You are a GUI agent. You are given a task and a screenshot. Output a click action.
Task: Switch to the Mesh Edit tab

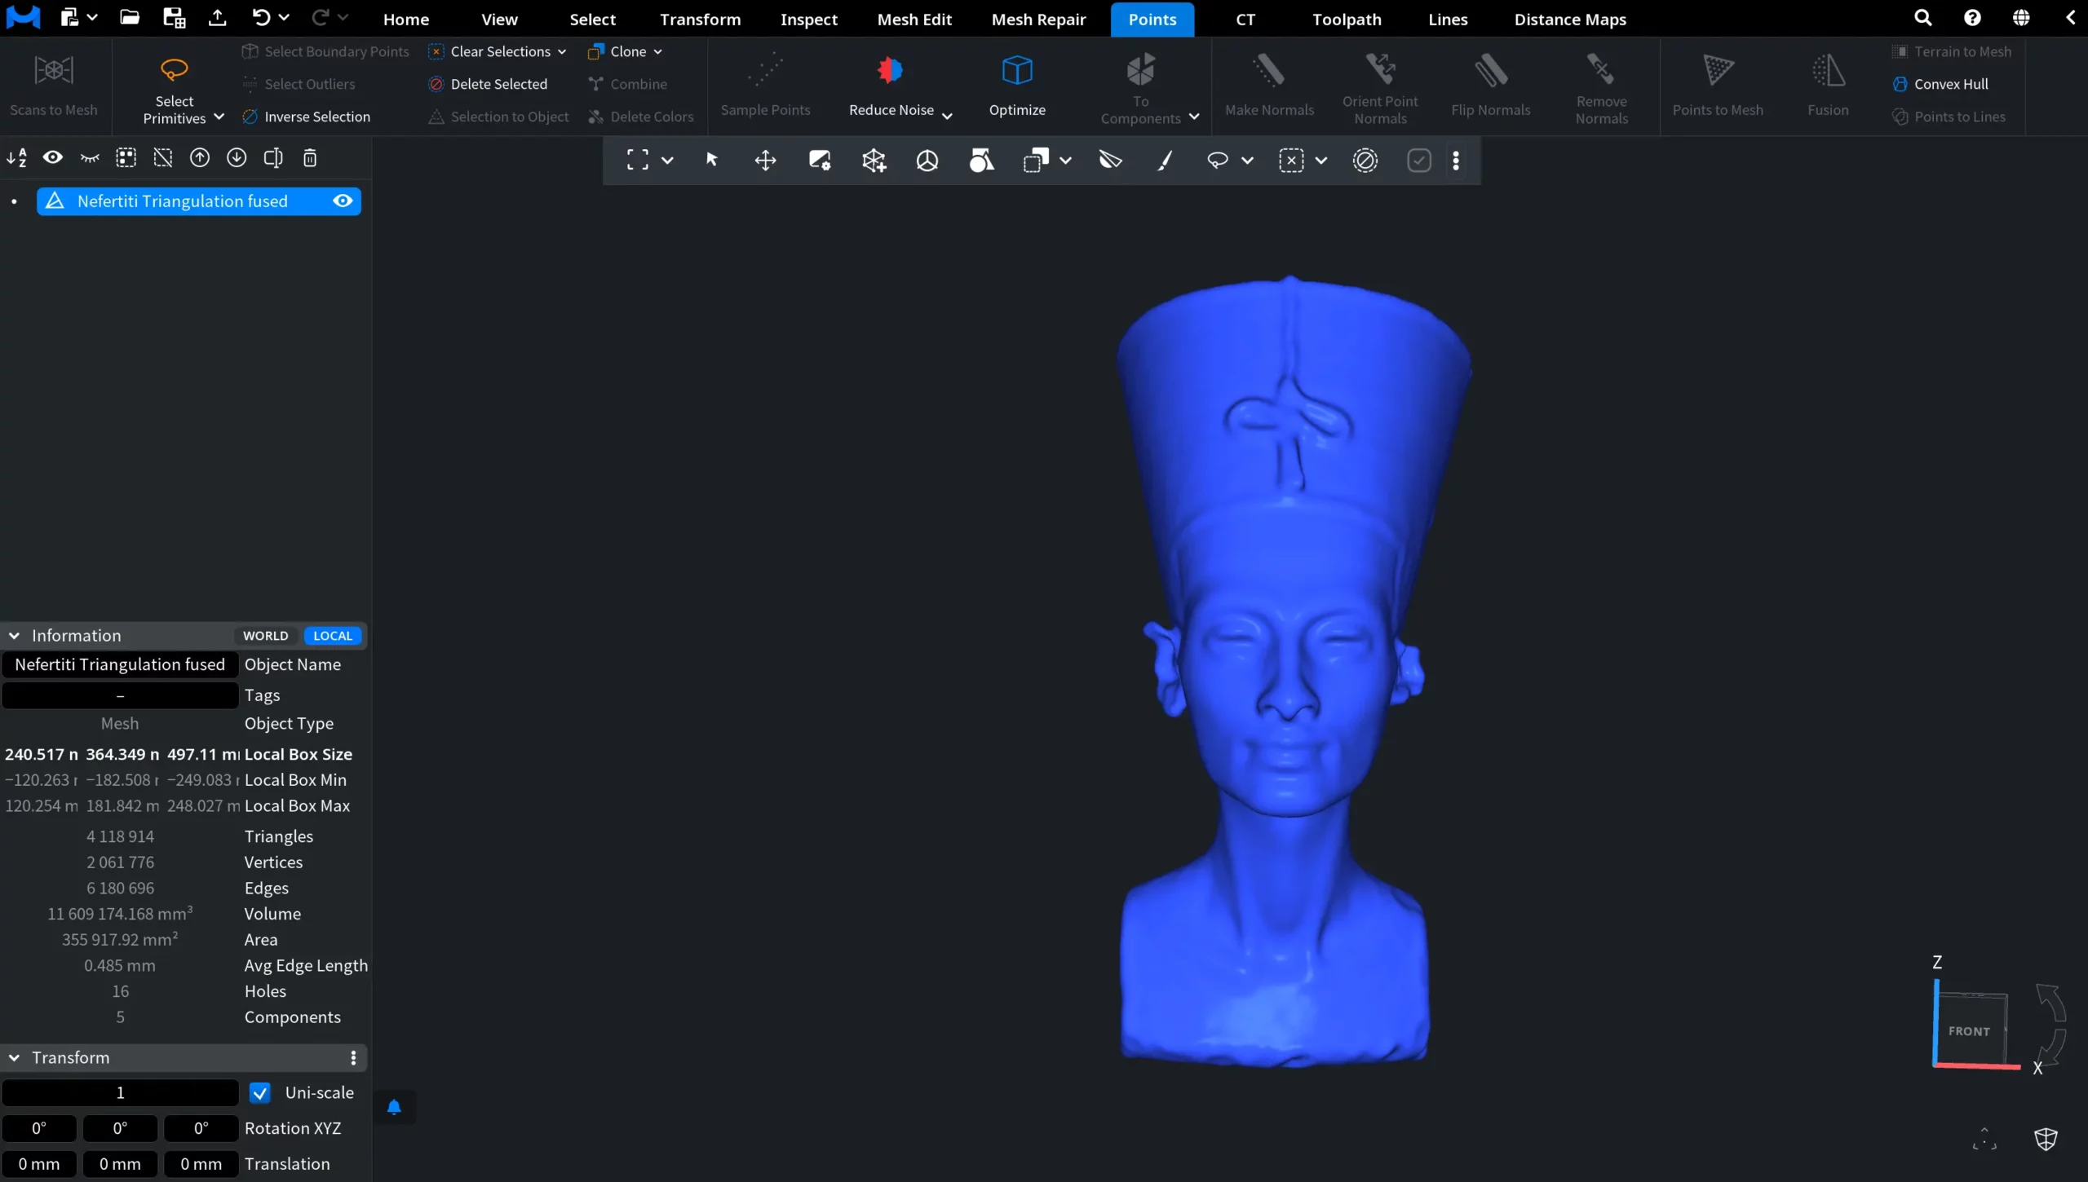coord(914,19)
